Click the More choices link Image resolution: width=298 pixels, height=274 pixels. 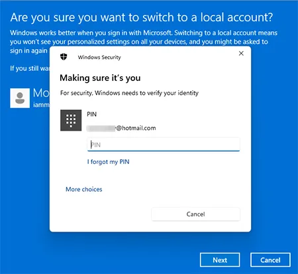pos(84,189)
